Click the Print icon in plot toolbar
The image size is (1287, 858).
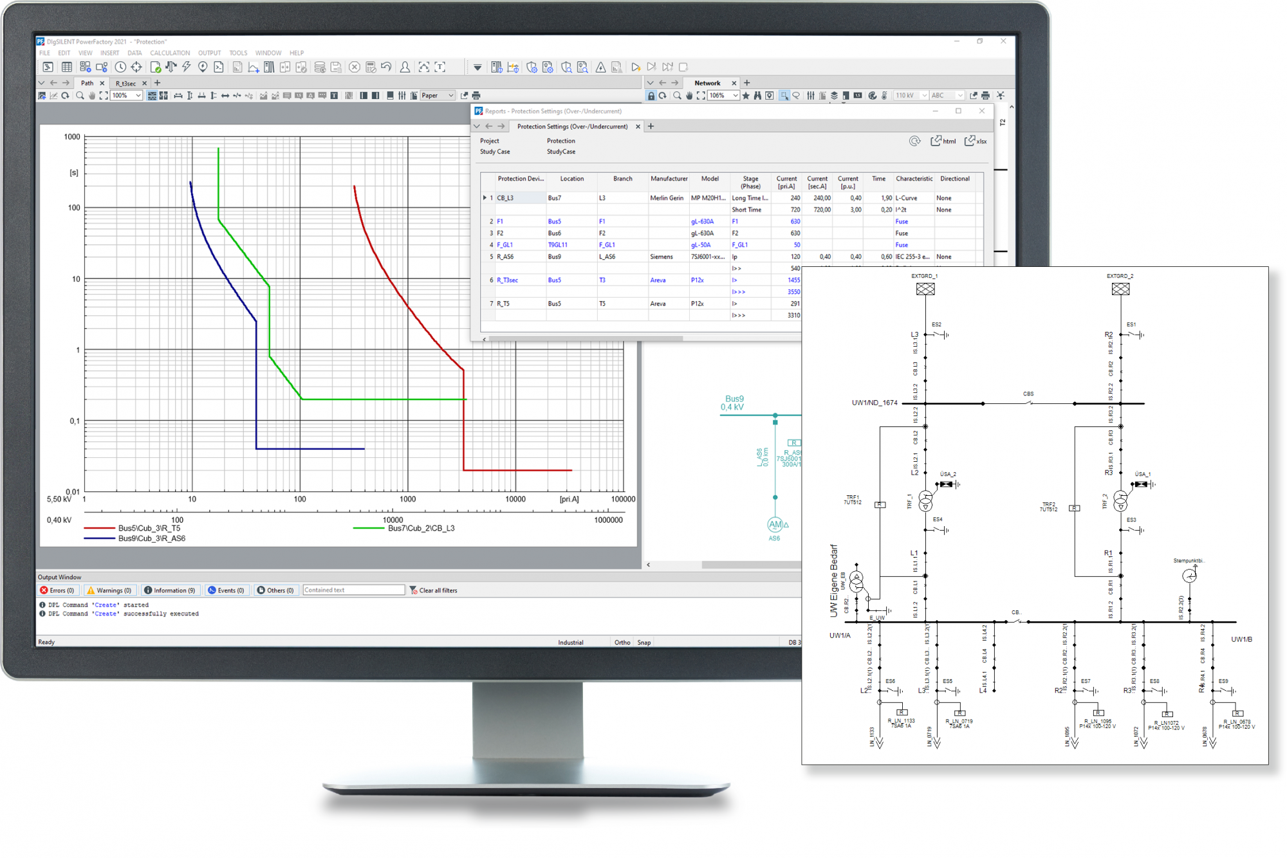point(476,96)
